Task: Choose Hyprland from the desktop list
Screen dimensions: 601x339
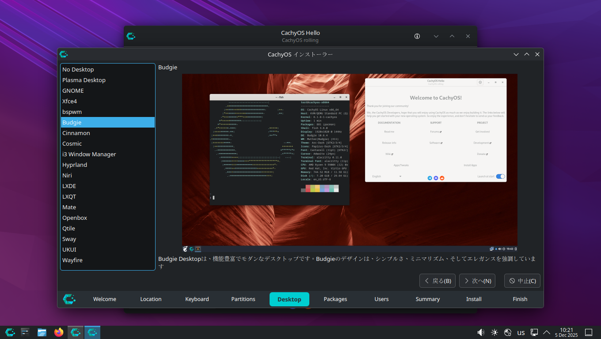Action: coord(75,165)
